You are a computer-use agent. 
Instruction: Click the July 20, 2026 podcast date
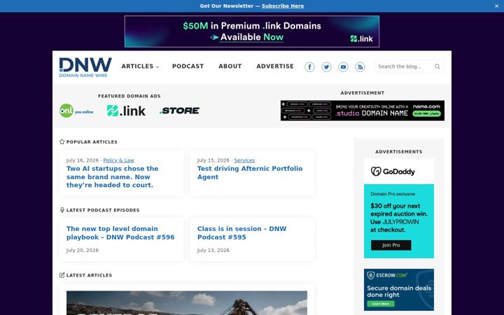(x=83, y=251)
